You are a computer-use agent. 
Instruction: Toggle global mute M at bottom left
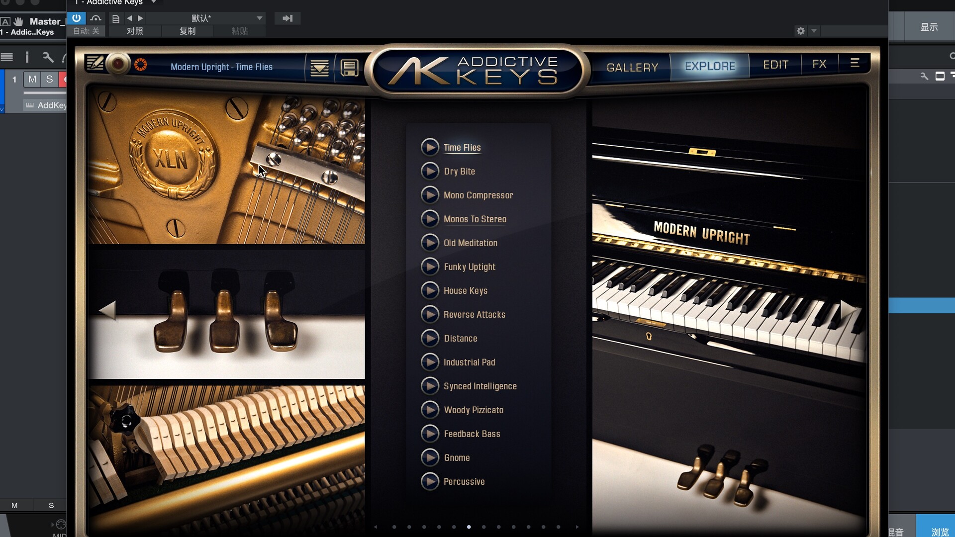14,505
